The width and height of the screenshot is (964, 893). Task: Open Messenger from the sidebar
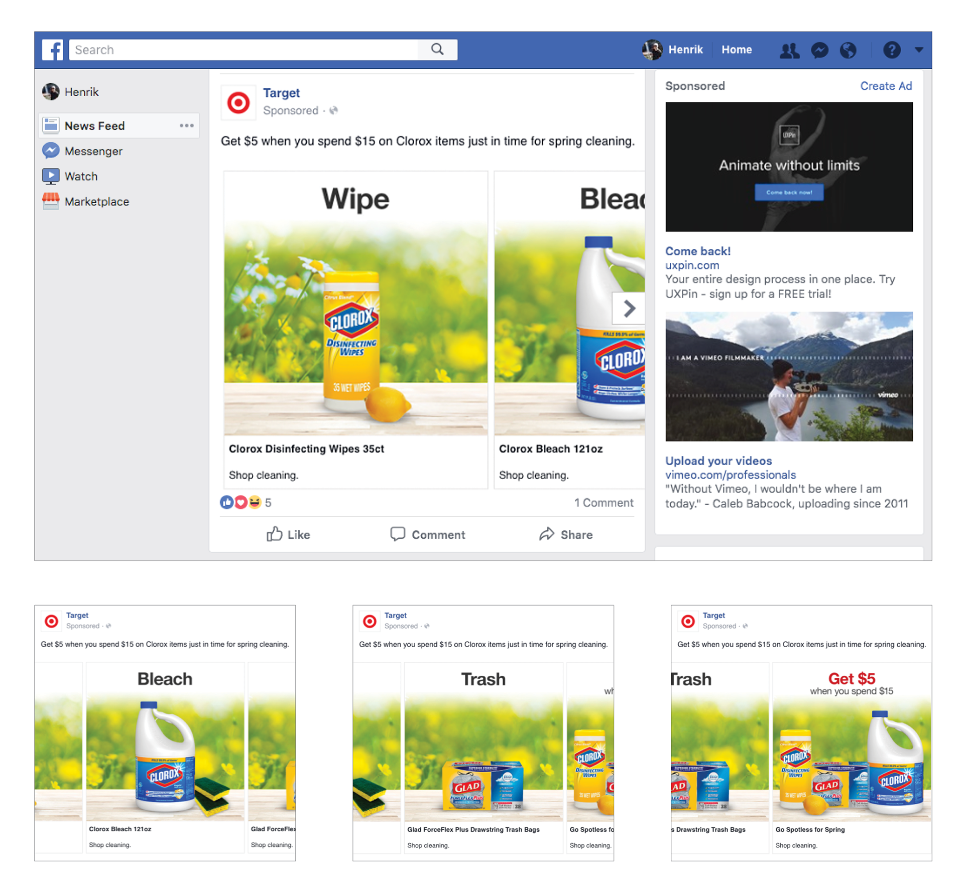tap(82, 151)
